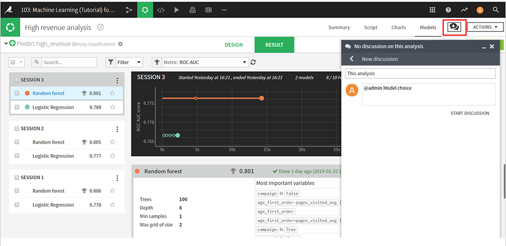Open the search magnifier in top bar

[x=495, y=9]
